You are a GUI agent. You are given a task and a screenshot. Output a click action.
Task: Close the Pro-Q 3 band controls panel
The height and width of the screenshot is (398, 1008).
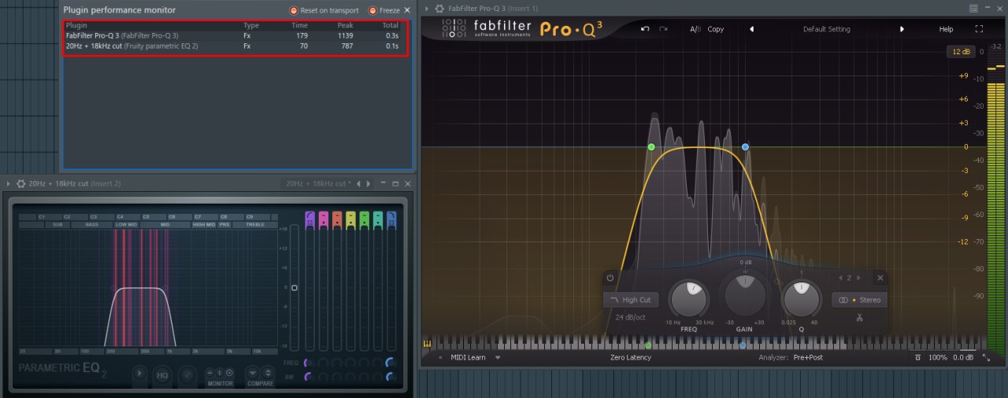(x=880, y=278)
